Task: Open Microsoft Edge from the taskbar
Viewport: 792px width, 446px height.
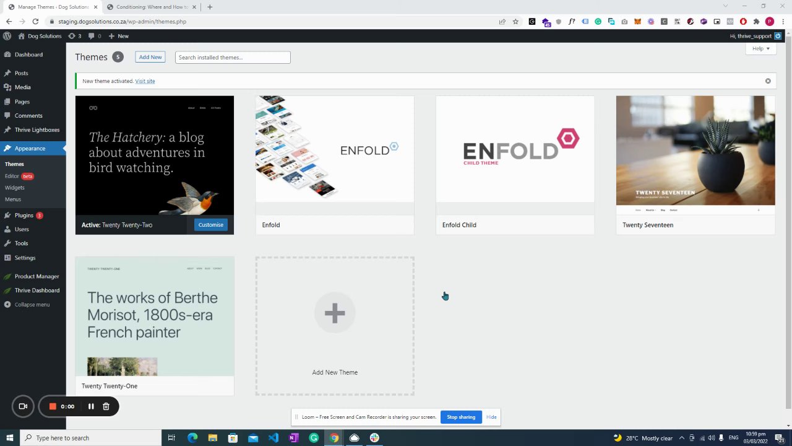Action: point(192,438)
